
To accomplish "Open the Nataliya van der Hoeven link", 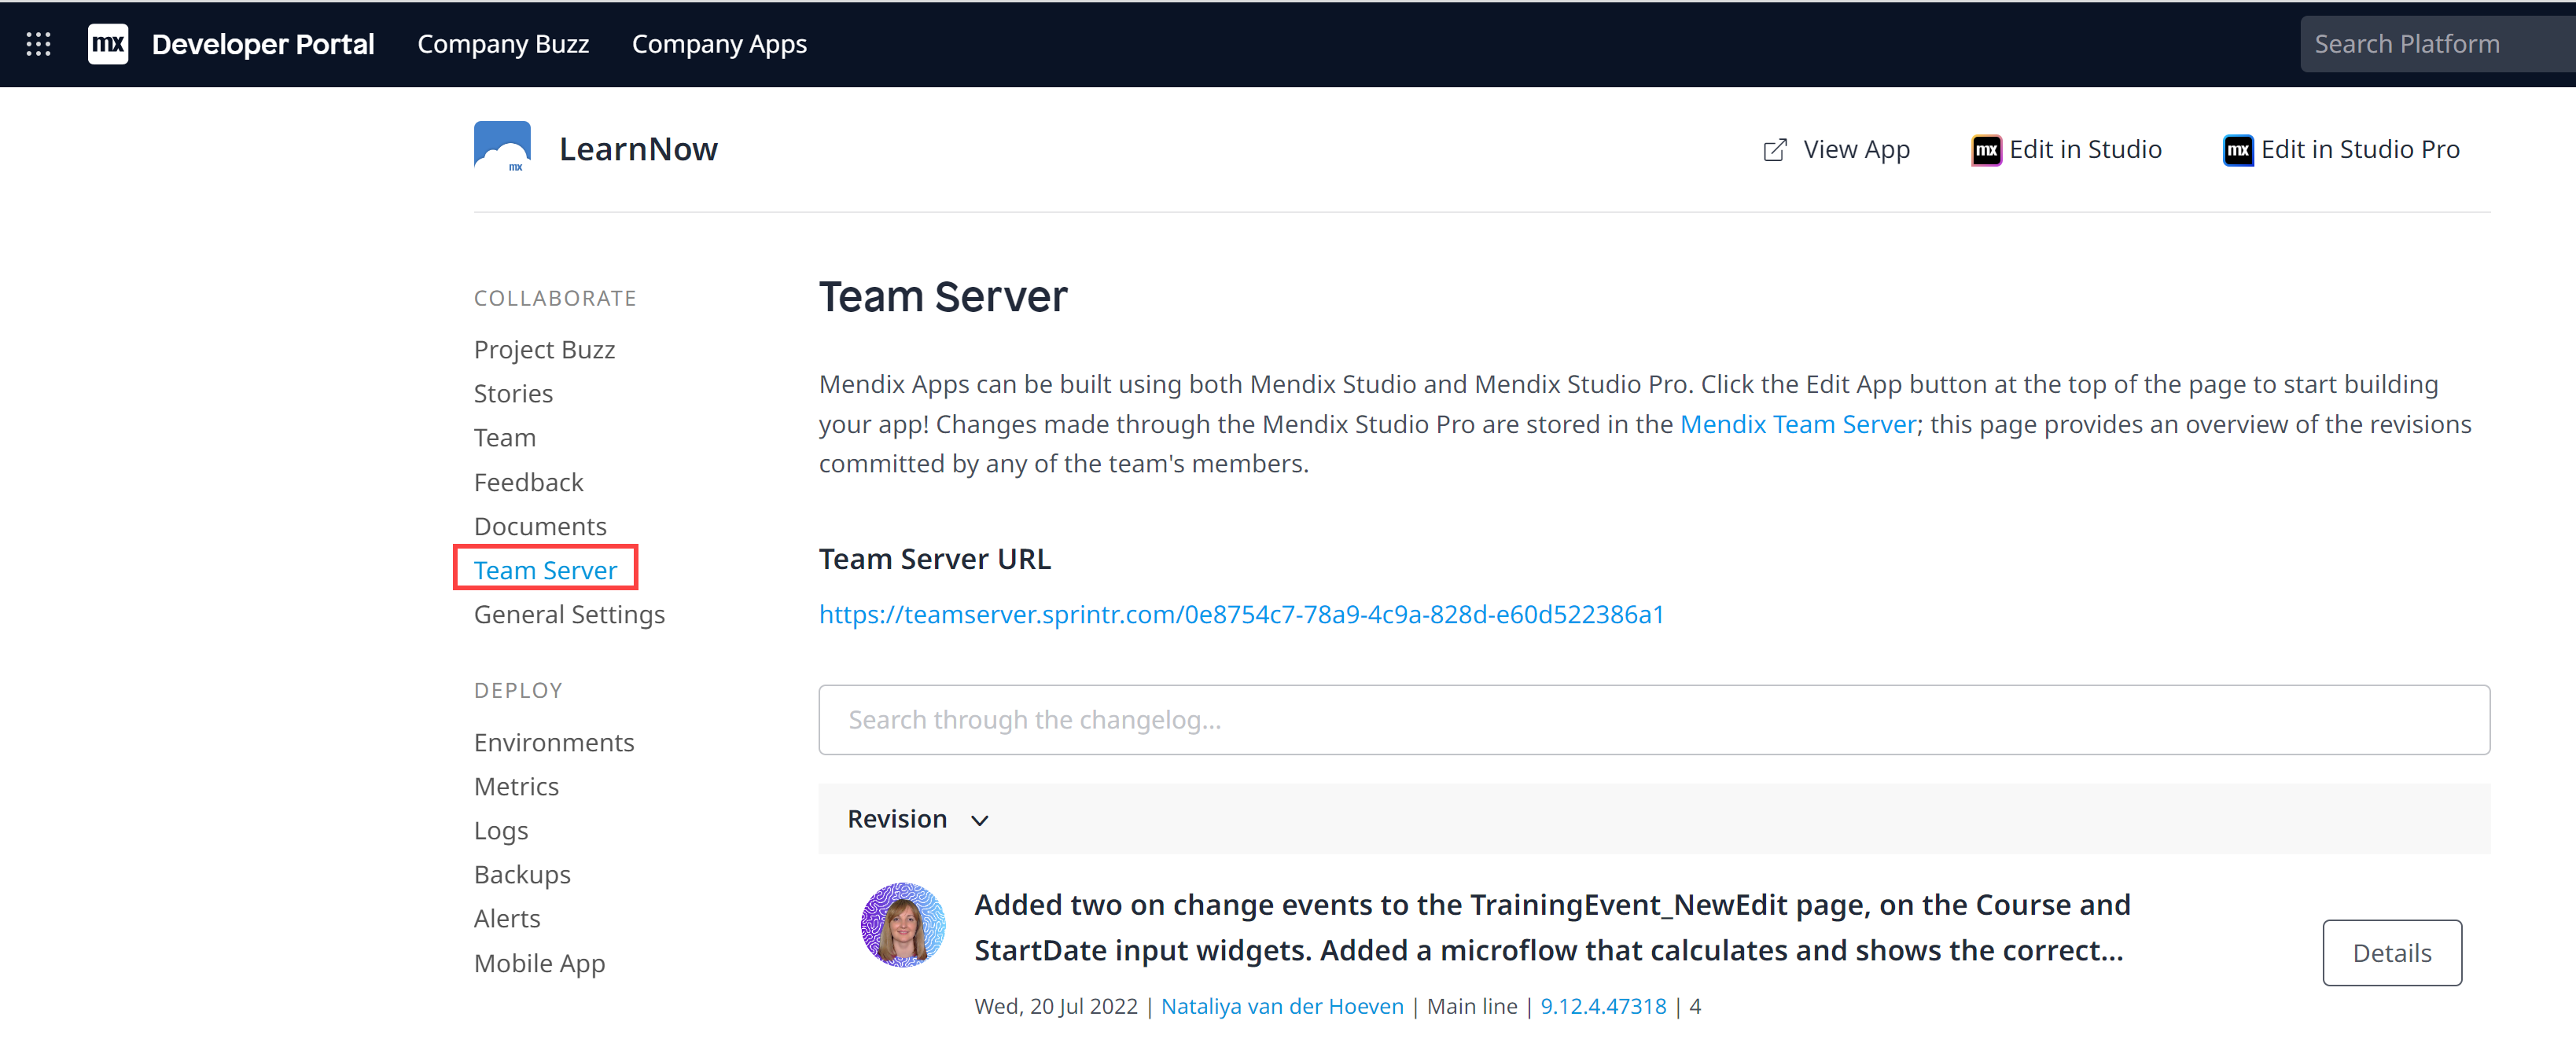I will (x=1282, y=1006).
